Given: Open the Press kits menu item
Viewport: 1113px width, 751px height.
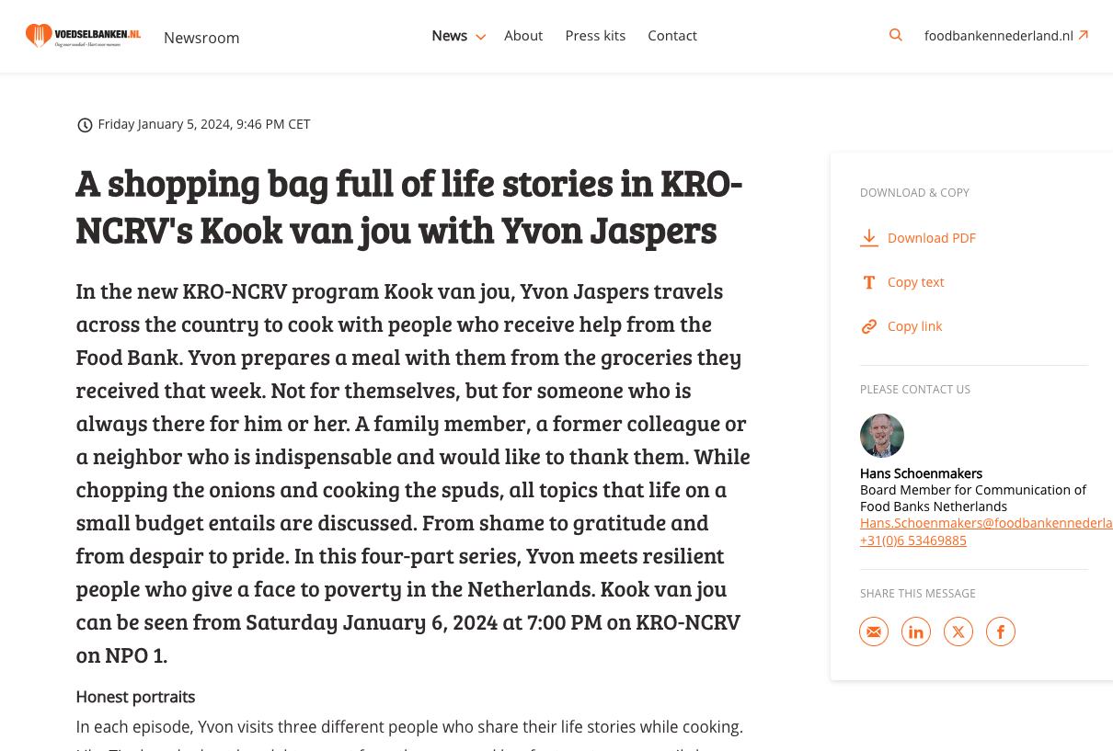Looking at the screenshot, I should click(x=595, y=36).
